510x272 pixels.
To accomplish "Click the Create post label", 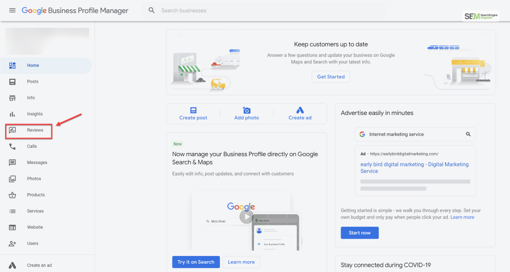I will coord(193,118).
